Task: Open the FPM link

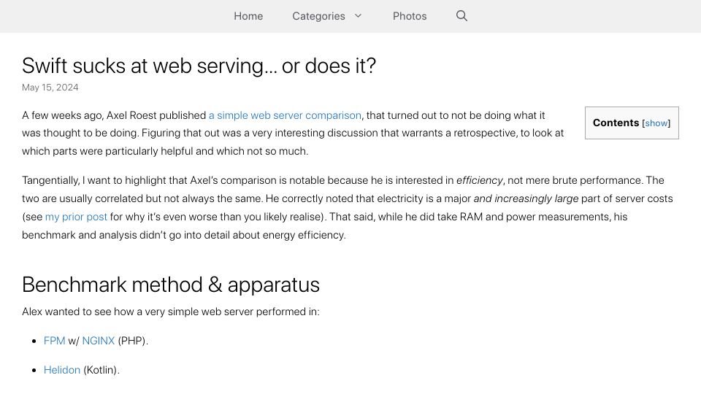Action: pos(54,341)
